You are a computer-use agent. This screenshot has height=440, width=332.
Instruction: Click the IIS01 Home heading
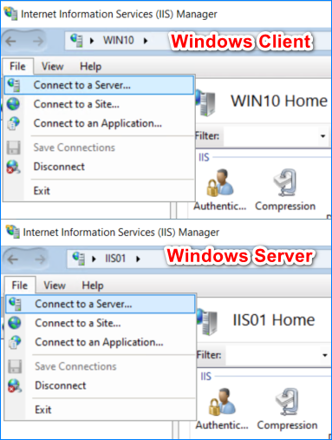coord(274,320)
